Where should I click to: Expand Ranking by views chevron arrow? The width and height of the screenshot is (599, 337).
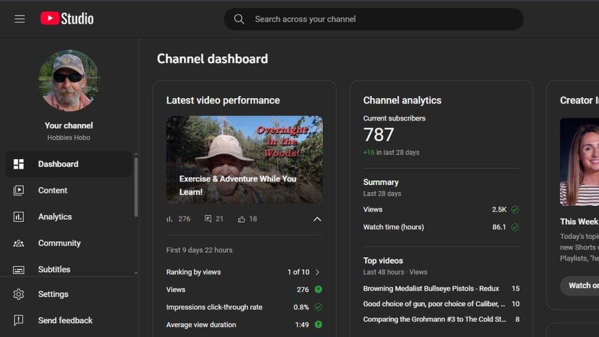click(x=318, y=272)
